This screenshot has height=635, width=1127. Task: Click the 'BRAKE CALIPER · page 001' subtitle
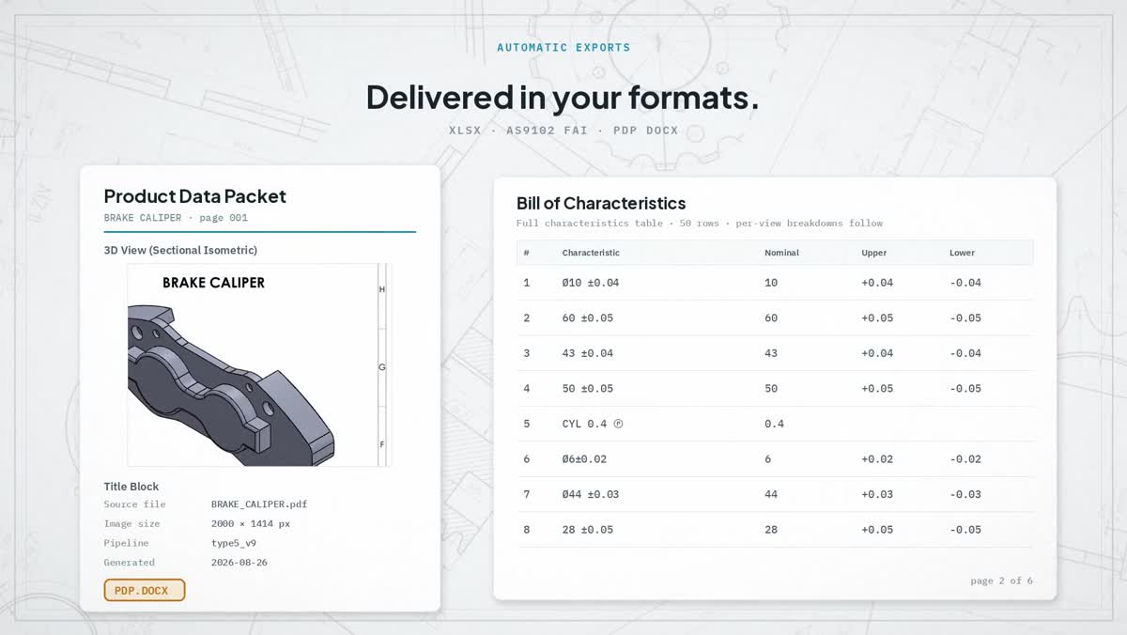176,218
